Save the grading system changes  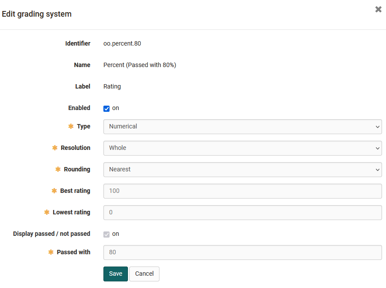(x=116, y=274)
